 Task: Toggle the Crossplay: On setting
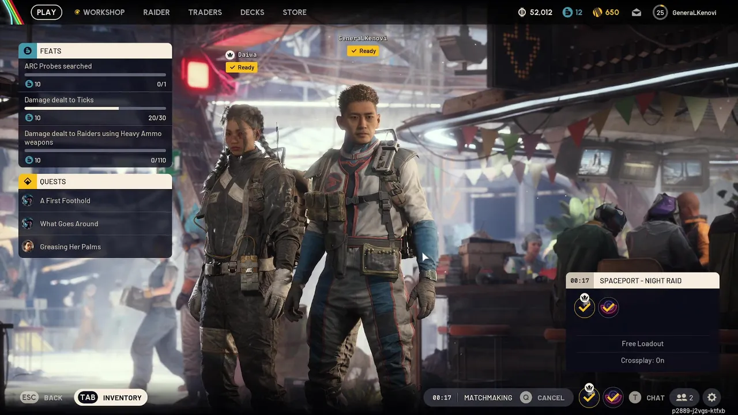click(642, 360)
